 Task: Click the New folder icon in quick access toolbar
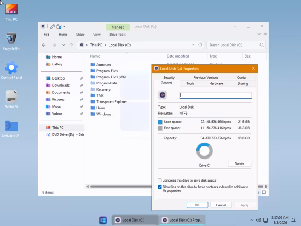59,26
